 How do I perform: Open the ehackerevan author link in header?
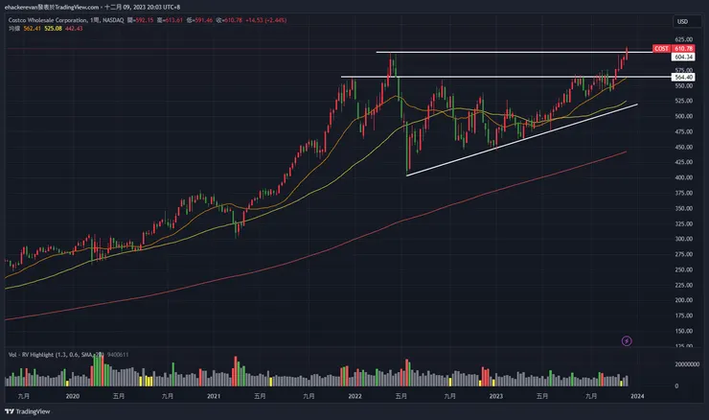21,8
